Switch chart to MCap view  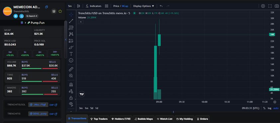(125, 6)
